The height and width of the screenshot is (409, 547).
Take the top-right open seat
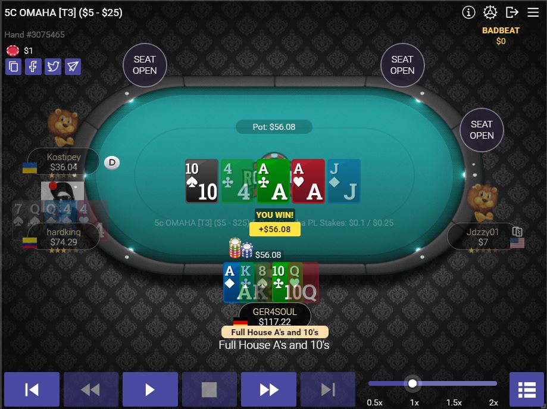point(402,65)
